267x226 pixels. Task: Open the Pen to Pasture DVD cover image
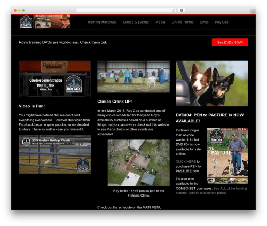227,155
